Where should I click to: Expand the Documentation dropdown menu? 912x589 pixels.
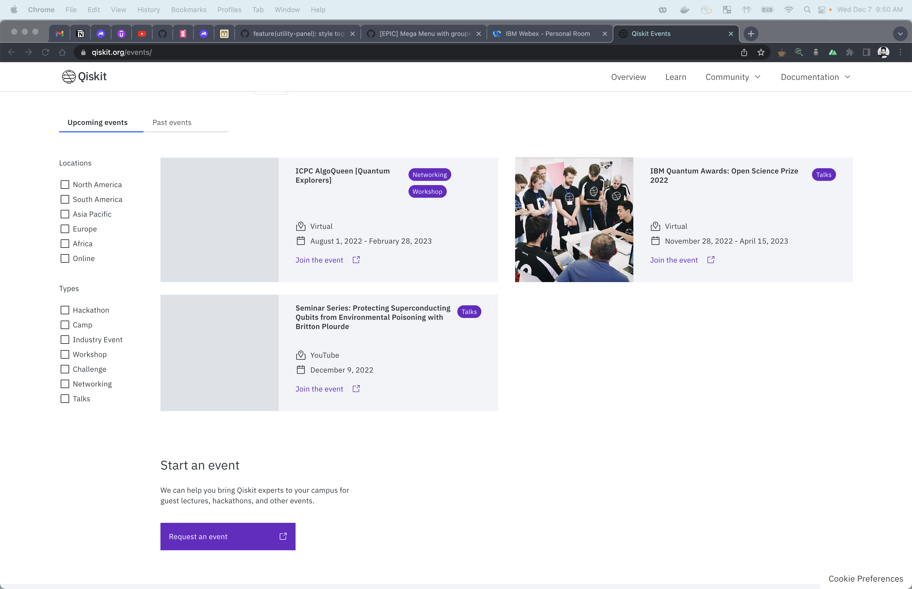pyautogui.click(x=815, y=77)
